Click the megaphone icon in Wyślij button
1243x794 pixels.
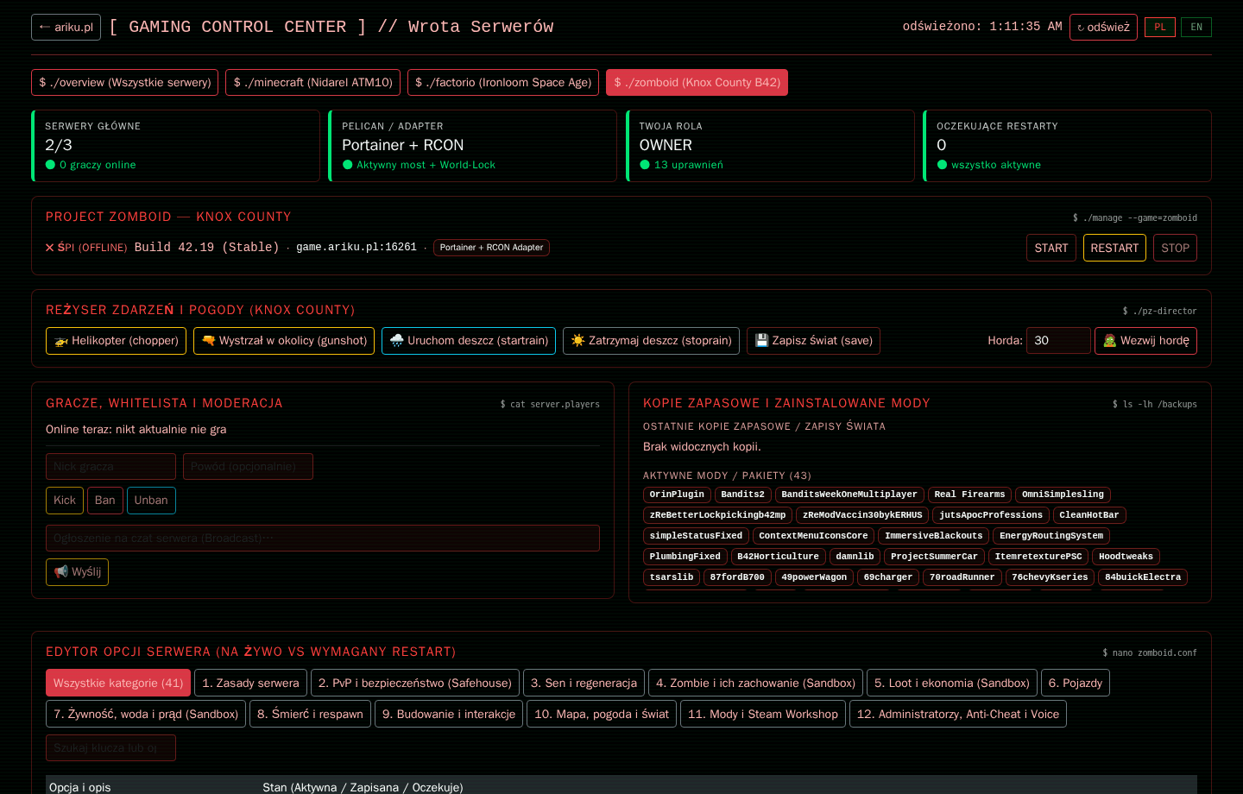(x=61, y=572)
